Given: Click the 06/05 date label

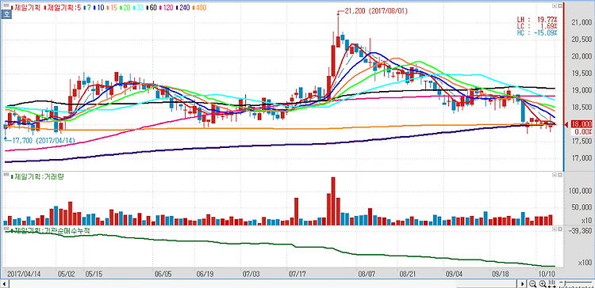Looking at the screenshot, I should pyautogui.click(x=164, y=273).
